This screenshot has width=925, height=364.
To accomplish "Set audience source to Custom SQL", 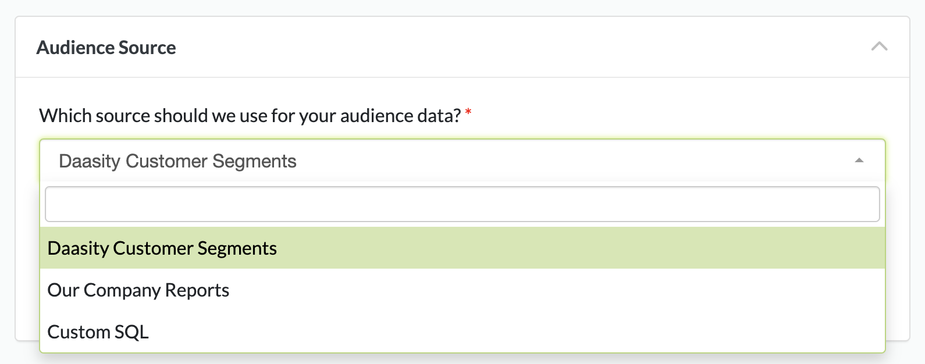I will (x=98, y=332).
